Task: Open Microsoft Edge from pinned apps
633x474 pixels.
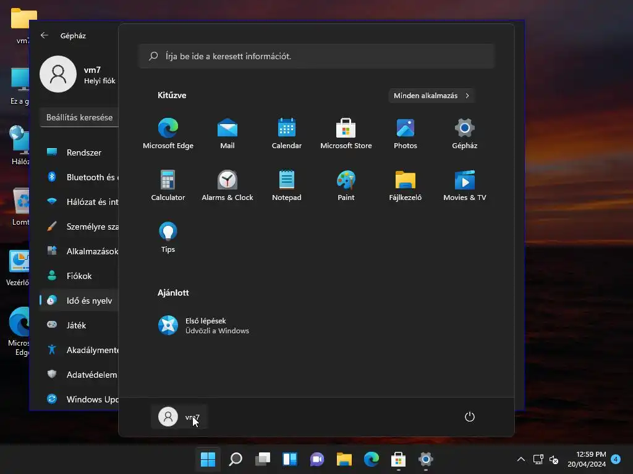Action: (168, 134)
